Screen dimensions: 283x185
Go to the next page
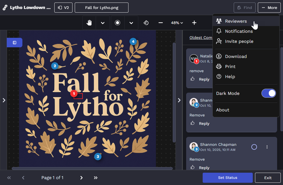click(x=81, y=178)
